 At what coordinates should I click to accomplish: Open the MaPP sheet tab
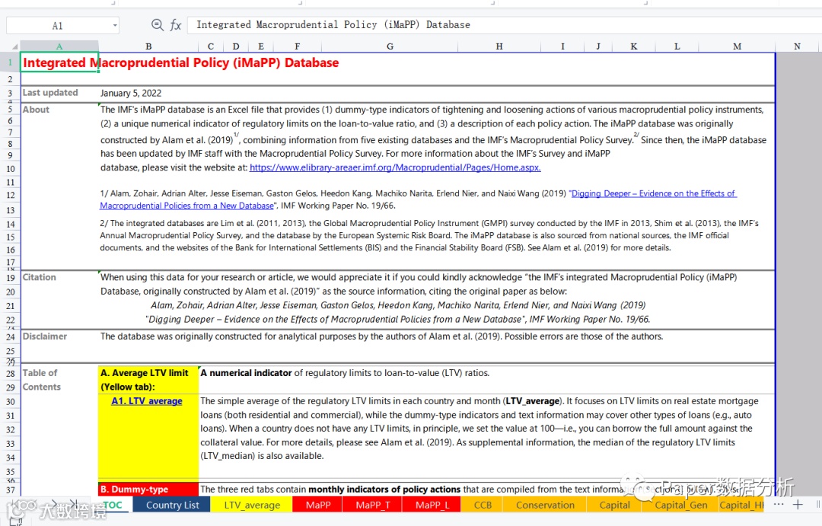pyautogui.click(x=317, y=505)
